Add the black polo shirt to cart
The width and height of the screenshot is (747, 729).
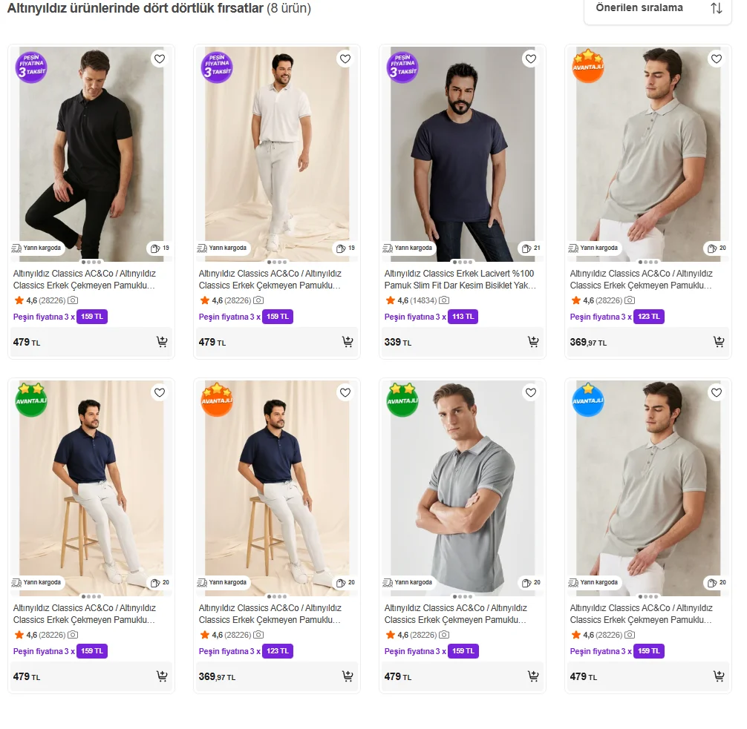point(161,342)
